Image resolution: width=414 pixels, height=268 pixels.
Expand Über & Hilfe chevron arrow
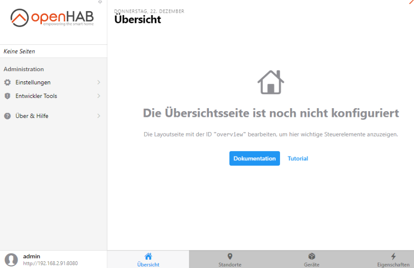click(x=99, y=116)
